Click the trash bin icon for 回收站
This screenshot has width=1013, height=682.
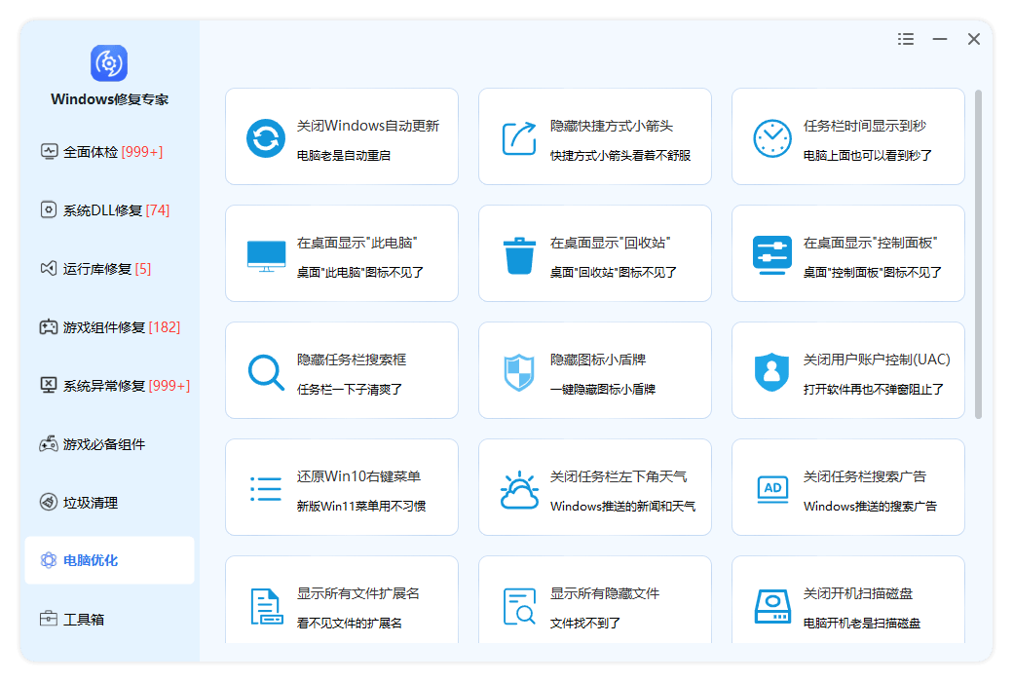[519, 255]
